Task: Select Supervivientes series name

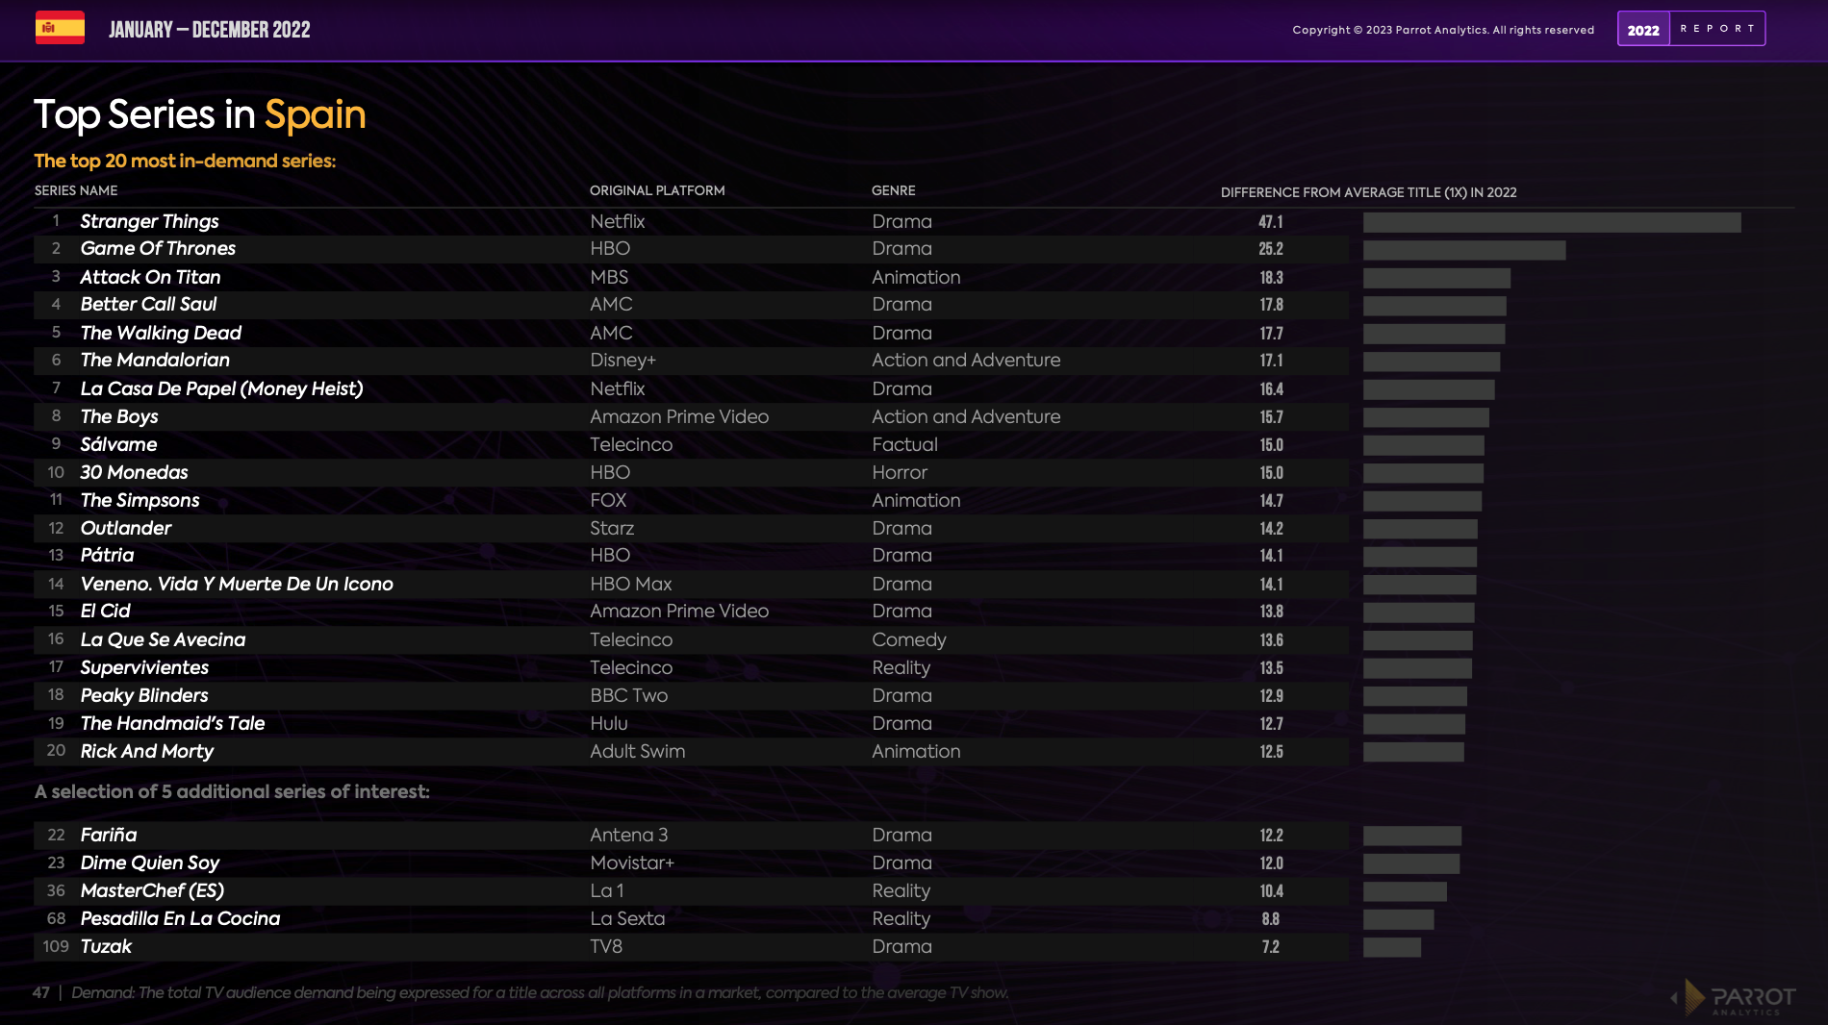Action: [x=145, y=667]
